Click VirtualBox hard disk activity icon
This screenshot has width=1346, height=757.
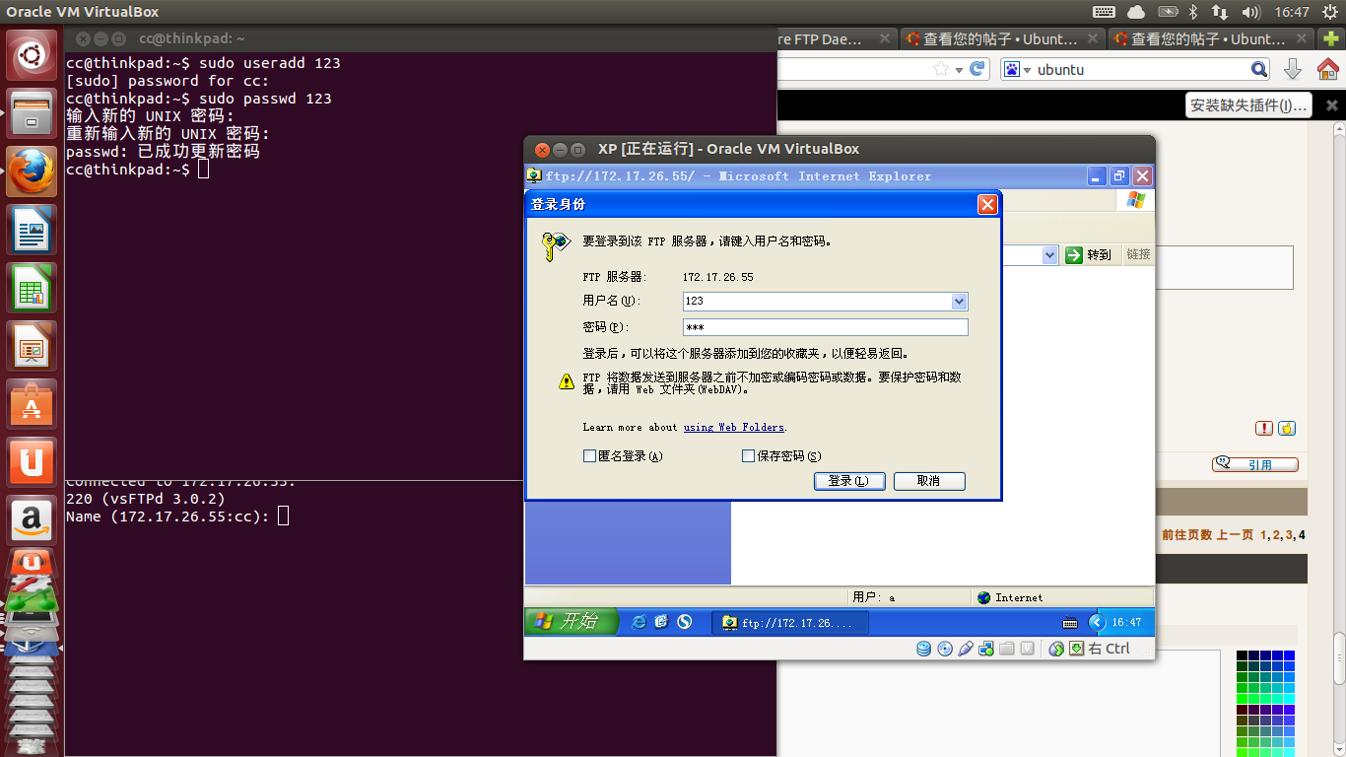pos(923,649)
